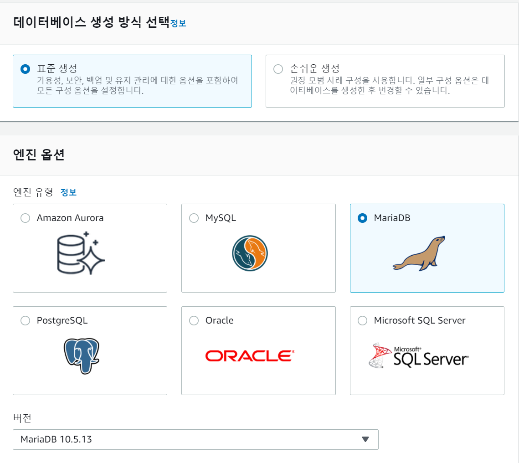The width and height of the screenshot is (519, 463).
Task: Select the 표준 생성 radio button
Action: coord(25,69)
